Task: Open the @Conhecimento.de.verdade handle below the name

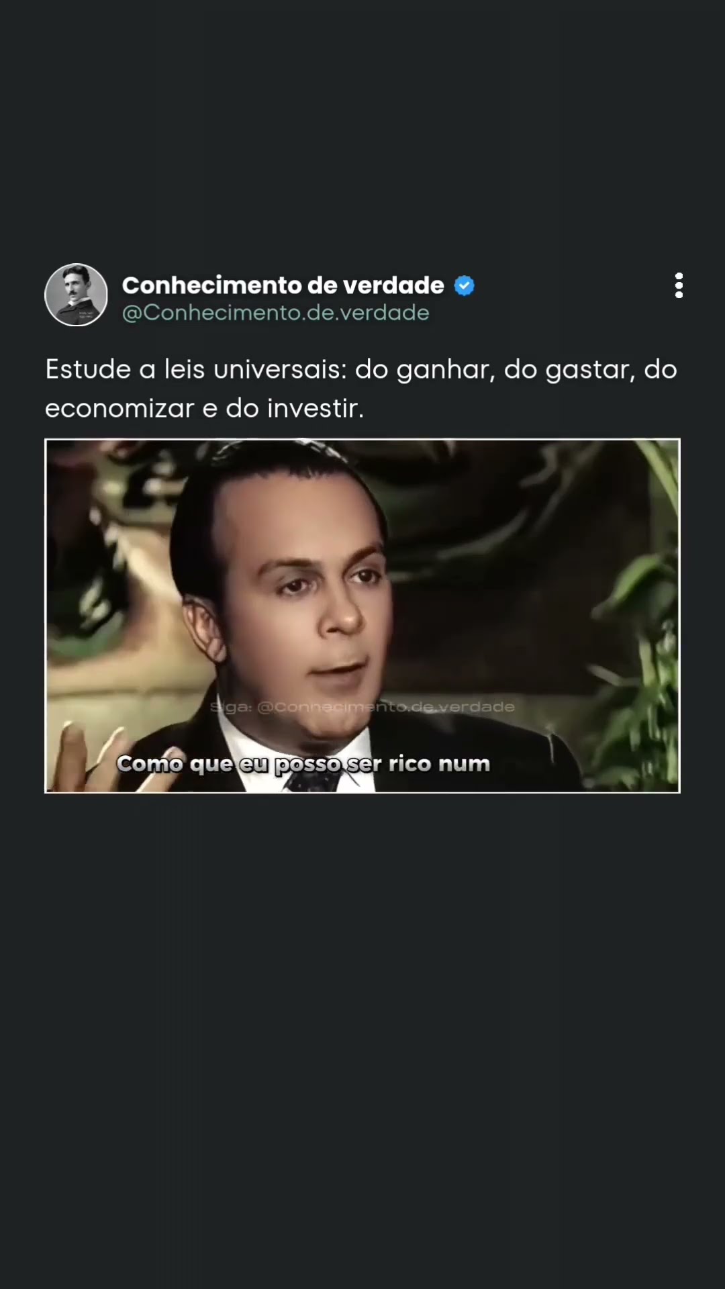Action: (x=275, y=313)
